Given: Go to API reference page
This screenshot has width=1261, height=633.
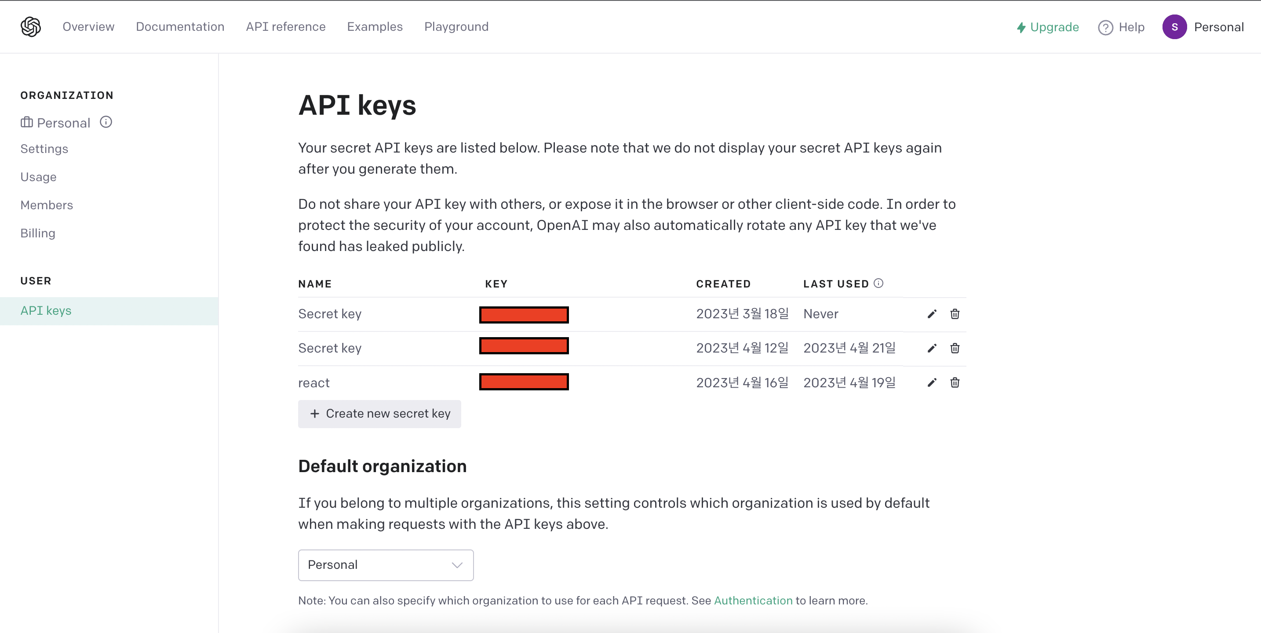Looking at the screenshot, I should click(x=285, y=26).
